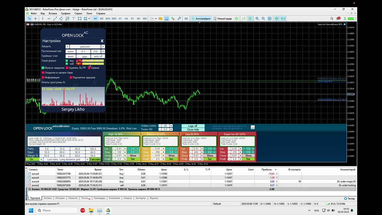The width and height of the screenshot is (382, 215).
Task: Switch to the Эксперты tab
Action: [141, 198]
